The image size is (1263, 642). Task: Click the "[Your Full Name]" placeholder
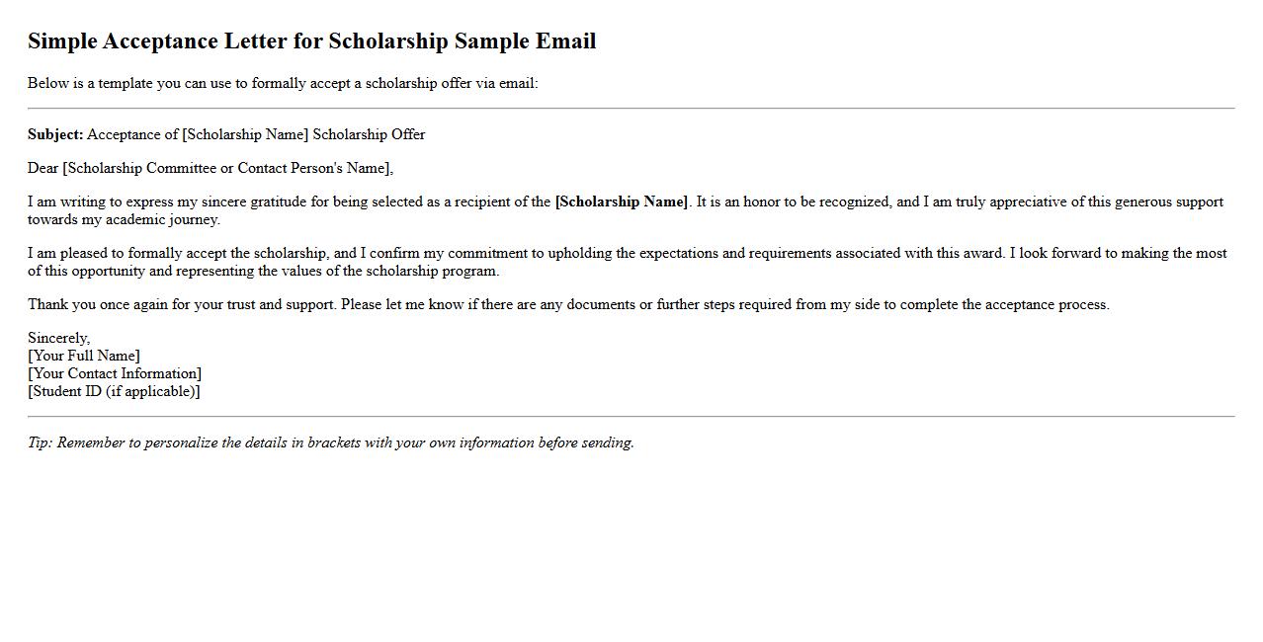84,356
